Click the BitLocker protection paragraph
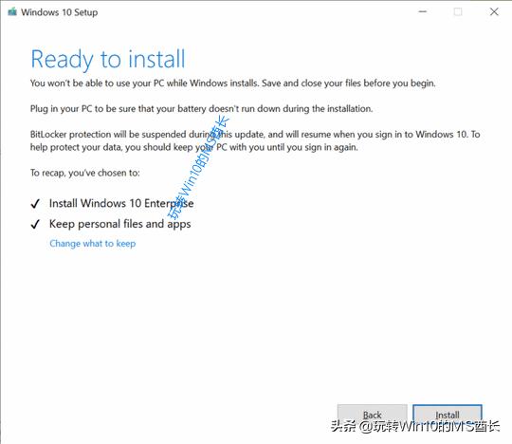 click(255, 140)
